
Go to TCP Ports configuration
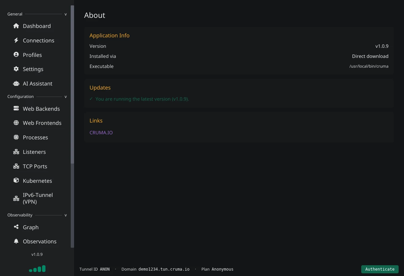(x=35, y=166)
